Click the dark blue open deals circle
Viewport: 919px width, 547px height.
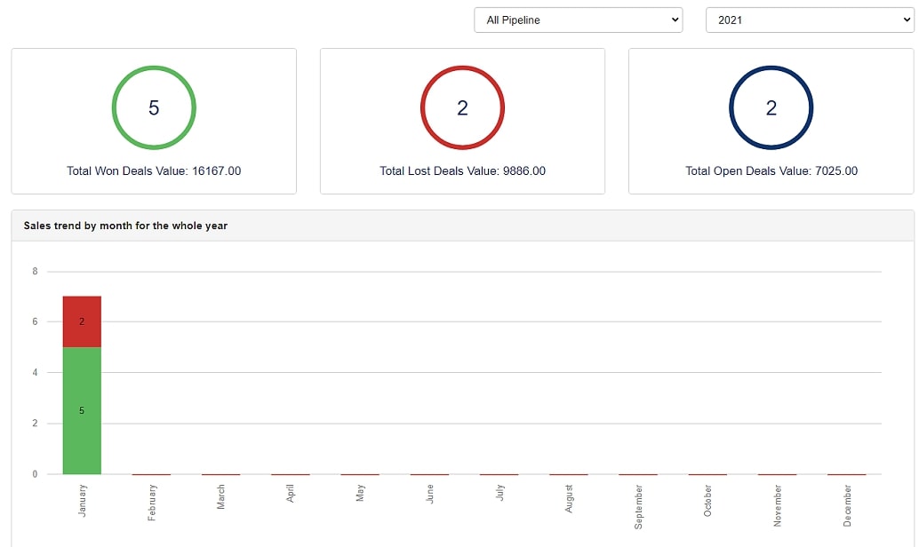pyautogui.click(x=771, y=107)
